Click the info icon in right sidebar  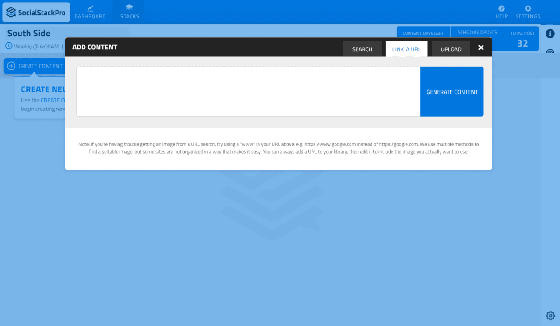[550, 34]
